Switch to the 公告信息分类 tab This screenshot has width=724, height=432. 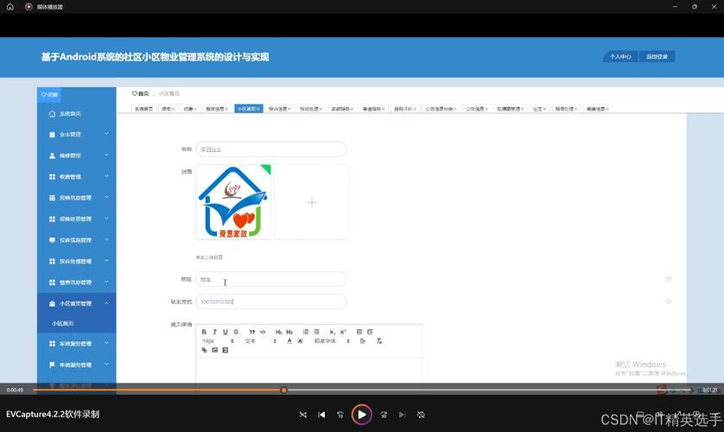point(441,109)
